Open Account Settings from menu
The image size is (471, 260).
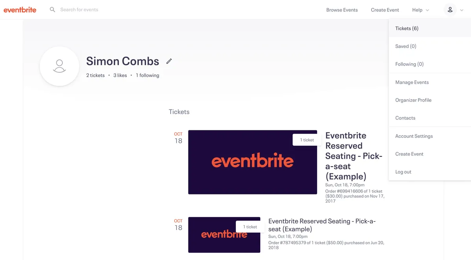(430, 136)
